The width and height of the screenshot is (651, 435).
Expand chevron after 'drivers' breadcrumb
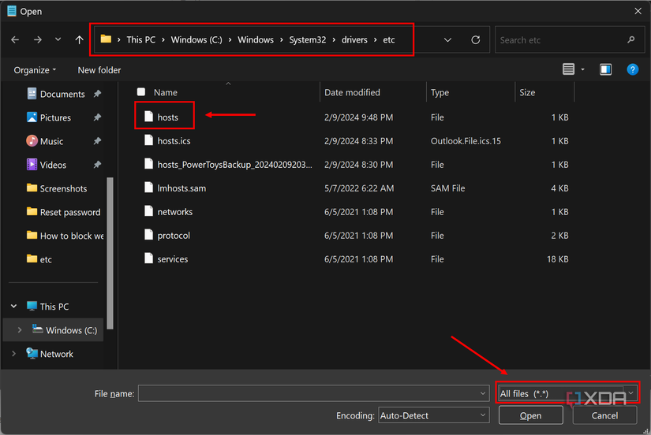[376, 40]
